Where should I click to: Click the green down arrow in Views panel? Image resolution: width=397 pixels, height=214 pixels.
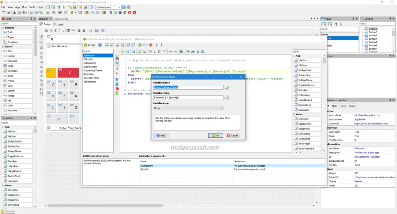[341, 24]
